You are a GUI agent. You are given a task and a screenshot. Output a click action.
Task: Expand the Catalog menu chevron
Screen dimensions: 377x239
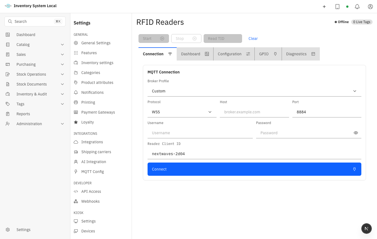(62, 45)
